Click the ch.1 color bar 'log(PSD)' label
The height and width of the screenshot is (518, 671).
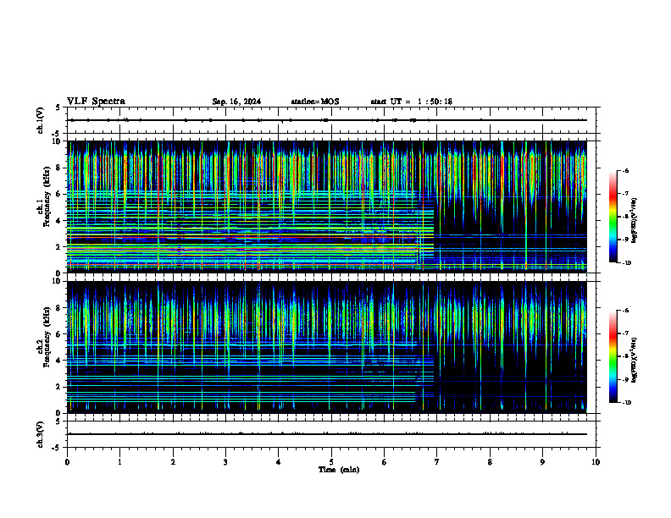point(634,221)
